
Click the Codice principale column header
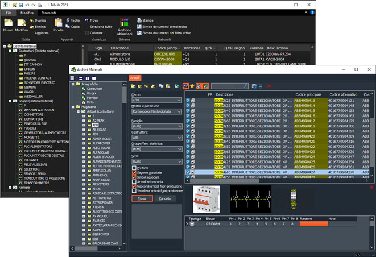(x=308, y=94)
